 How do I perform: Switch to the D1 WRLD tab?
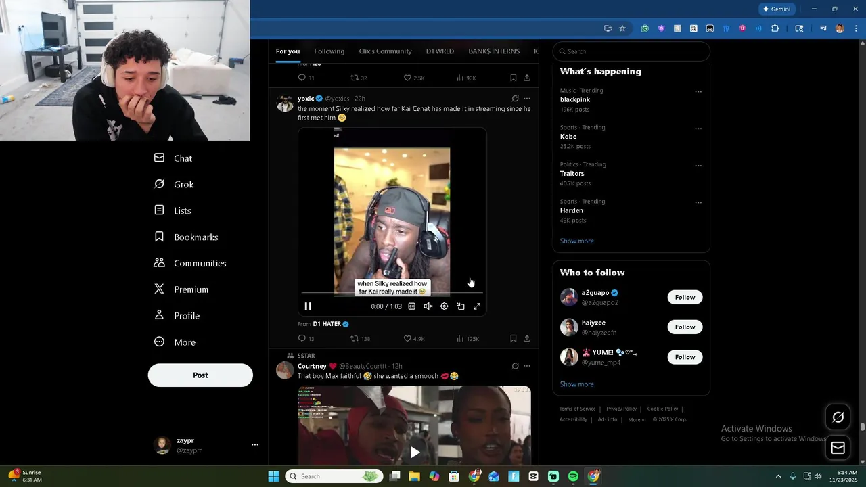coord(440,51)
